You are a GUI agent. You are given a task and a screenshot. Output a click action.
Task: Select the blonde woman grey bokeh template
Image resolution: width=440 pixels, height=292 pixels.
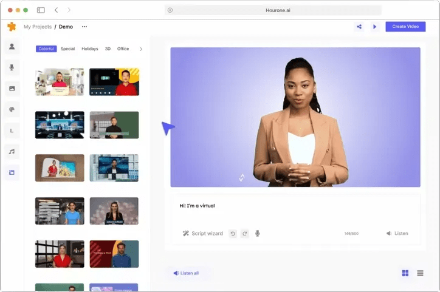[114, 211]
